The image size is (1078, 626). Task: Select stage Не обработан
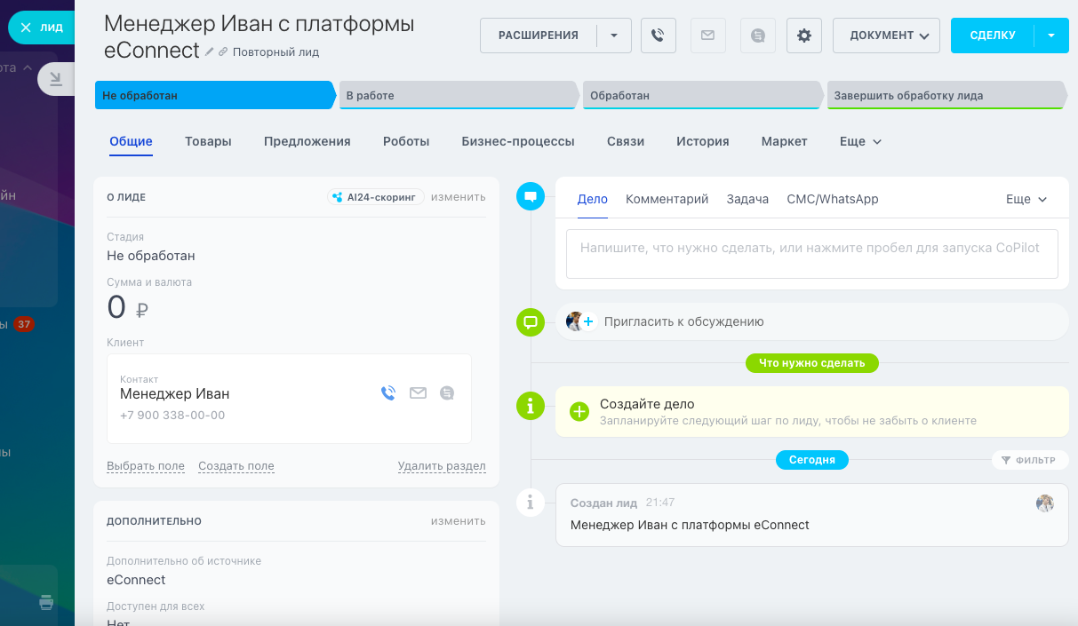coord(214,95)
